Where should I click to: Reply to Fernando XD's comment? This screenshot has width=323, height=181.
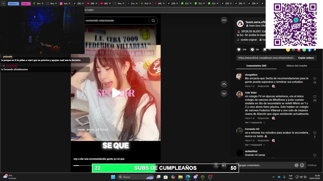pos(263,141)
